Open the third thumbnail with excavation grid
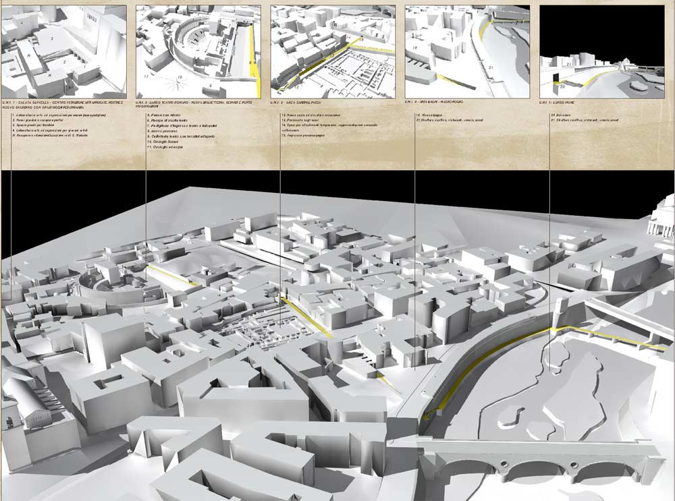This screenshot has height=501, width=675. tap(332, 51)
